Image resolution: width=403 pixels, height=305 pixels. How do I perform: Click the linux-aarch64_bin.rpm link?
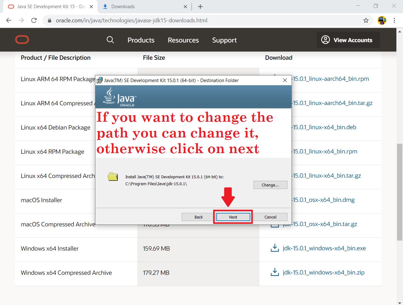(331, 79)
